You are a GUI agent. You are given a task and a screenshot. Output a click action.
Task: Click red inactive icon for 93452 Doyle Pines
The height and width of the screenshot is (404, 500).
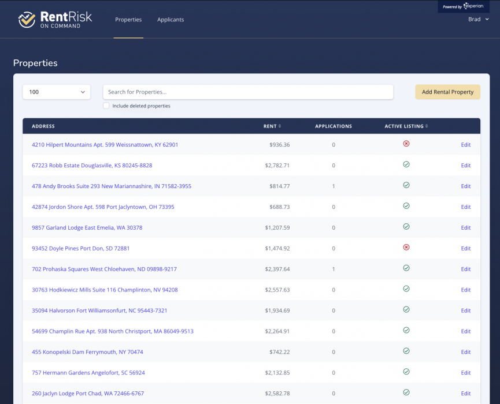[406, 248]
